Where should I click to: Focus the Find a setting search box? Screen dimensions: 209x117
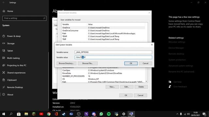pos(24,18)
